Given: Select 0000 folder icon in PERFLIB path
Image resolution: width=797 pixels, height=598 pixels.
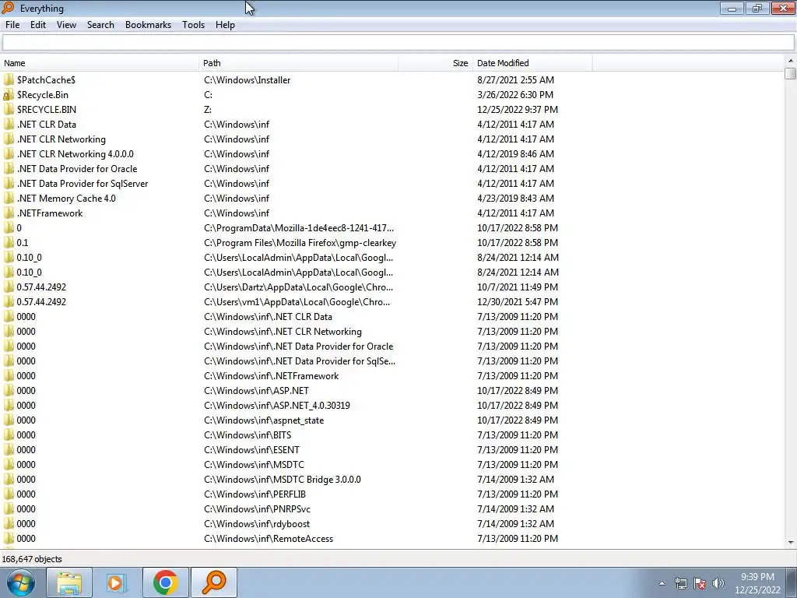Looking at the screenshot, I should pos(9,494).
